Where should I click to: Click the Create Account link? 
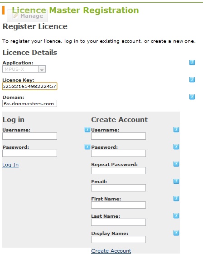click(x=111, y=251)
